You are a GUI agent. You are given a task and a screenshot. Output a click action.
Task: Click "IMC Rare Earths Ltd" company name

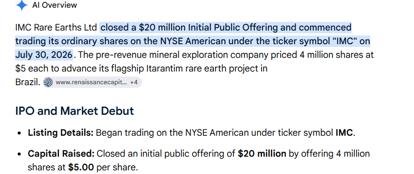[56, 27]
